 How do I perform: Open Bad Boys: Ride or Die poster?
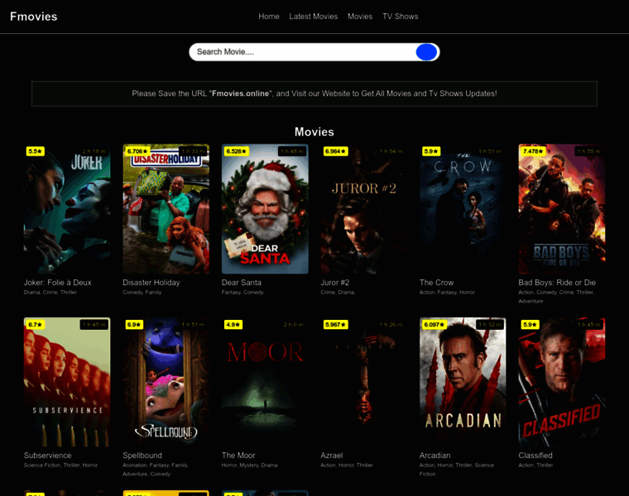point(562,209)
